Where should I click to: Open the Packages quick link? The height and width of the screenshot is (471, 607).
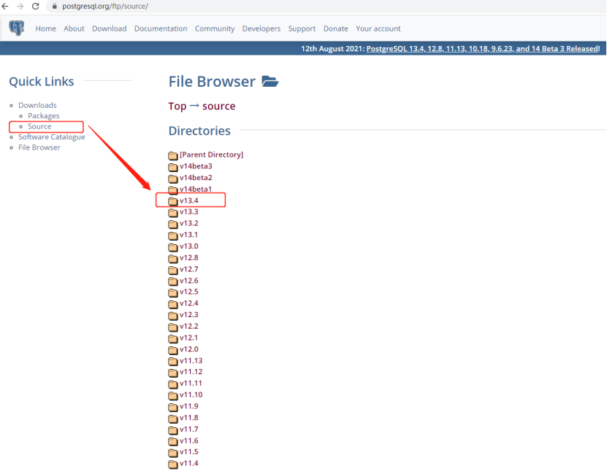point(44,116)
